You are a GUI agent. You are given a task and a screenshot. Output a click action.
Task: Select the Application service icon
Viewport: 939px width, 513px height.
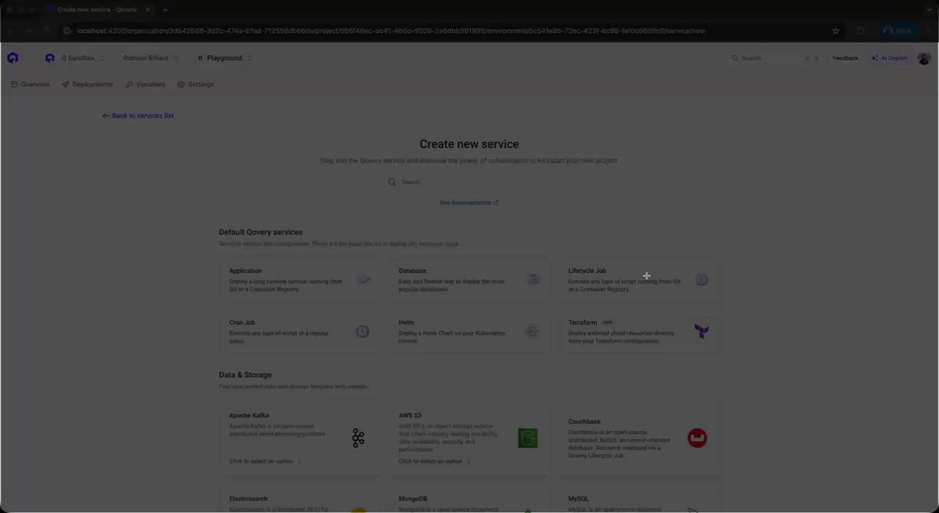tap(363, 280)
